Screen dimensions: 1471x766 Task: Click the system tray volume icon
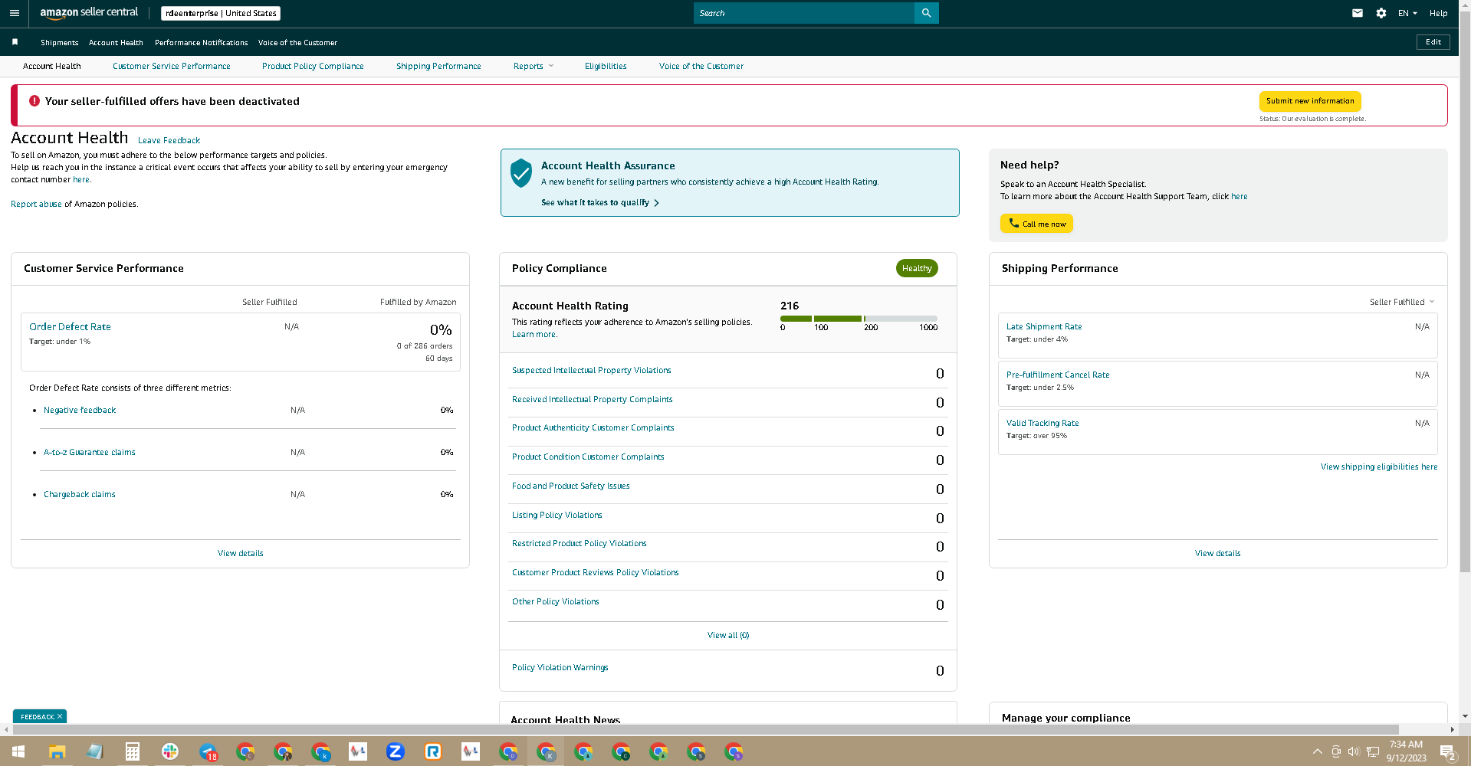1354,751
